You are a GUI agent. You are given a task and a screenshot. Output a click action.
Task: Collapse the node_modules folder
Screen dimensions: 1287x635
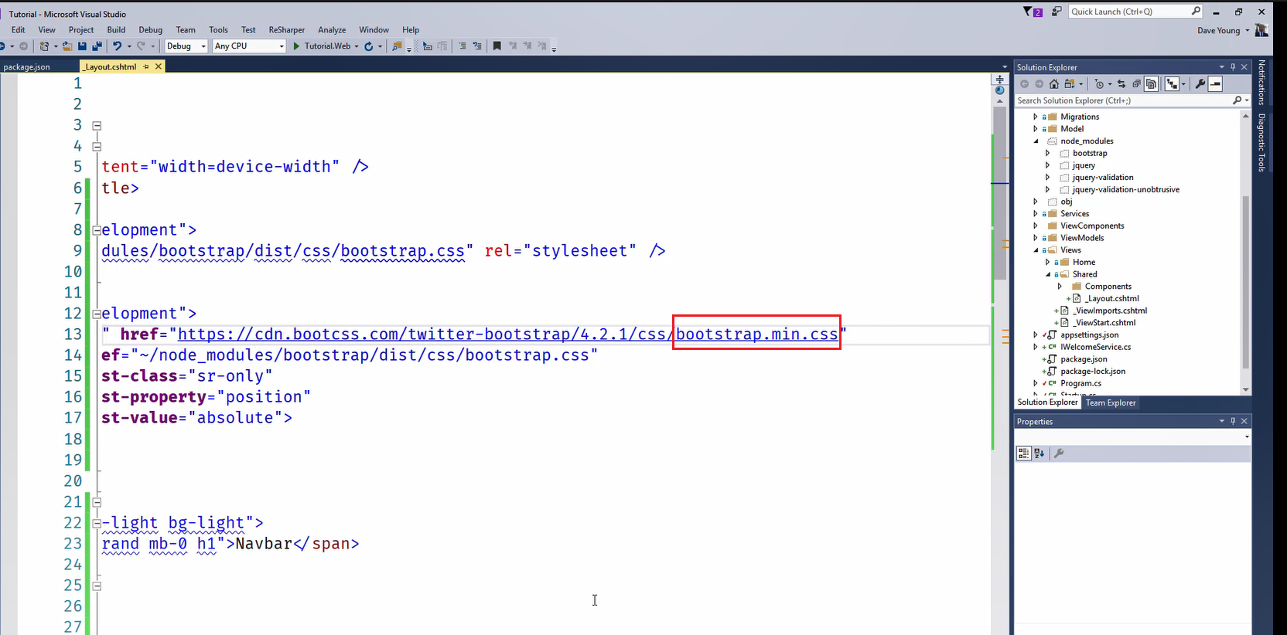(x=1036, y=141)
